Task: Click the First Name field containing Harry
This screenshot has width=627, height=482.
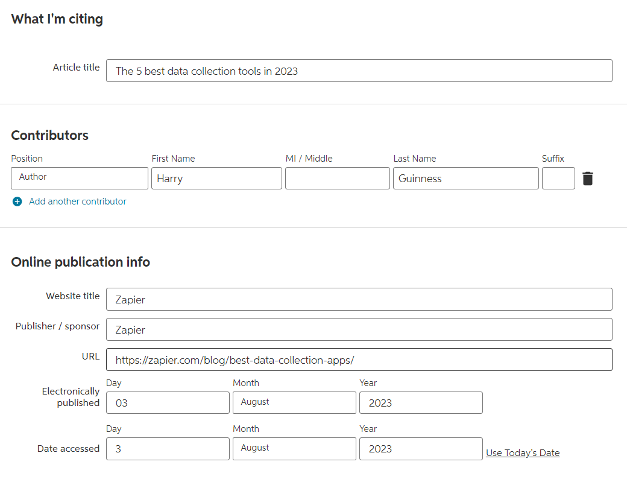Action: coord(216,179)
